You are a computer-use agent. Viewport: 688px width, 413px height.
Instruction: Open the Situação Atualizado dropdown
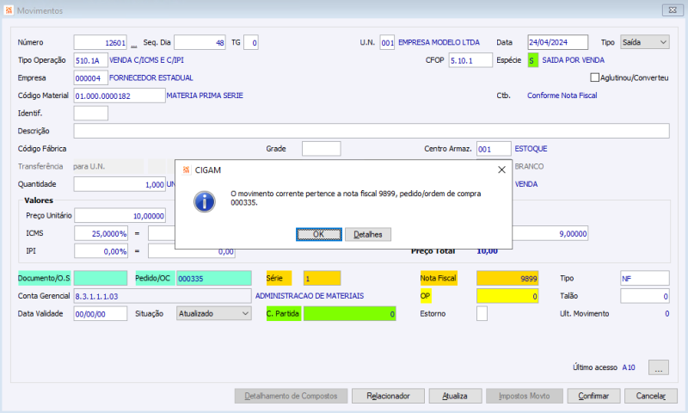213,313
